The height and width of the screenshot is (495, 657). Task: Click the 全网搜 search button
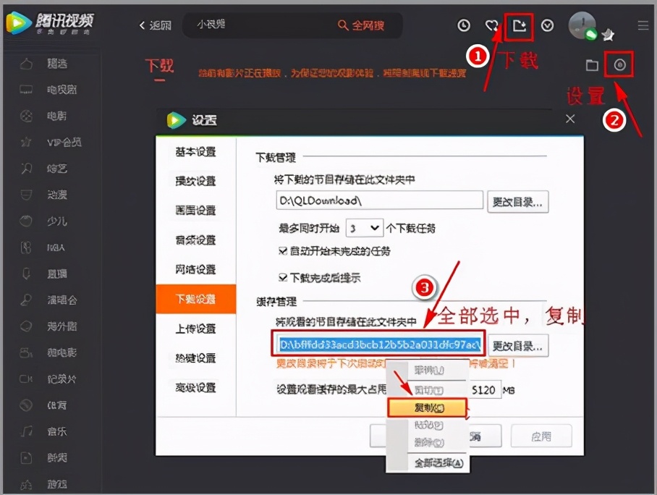coord(361,25)
